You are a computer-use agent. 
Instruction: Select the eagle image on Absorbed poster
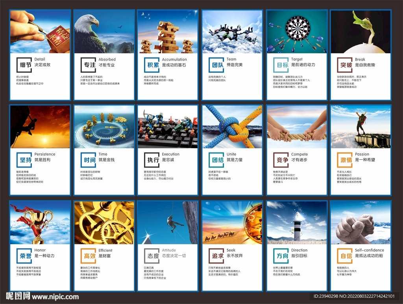point(104,31)
